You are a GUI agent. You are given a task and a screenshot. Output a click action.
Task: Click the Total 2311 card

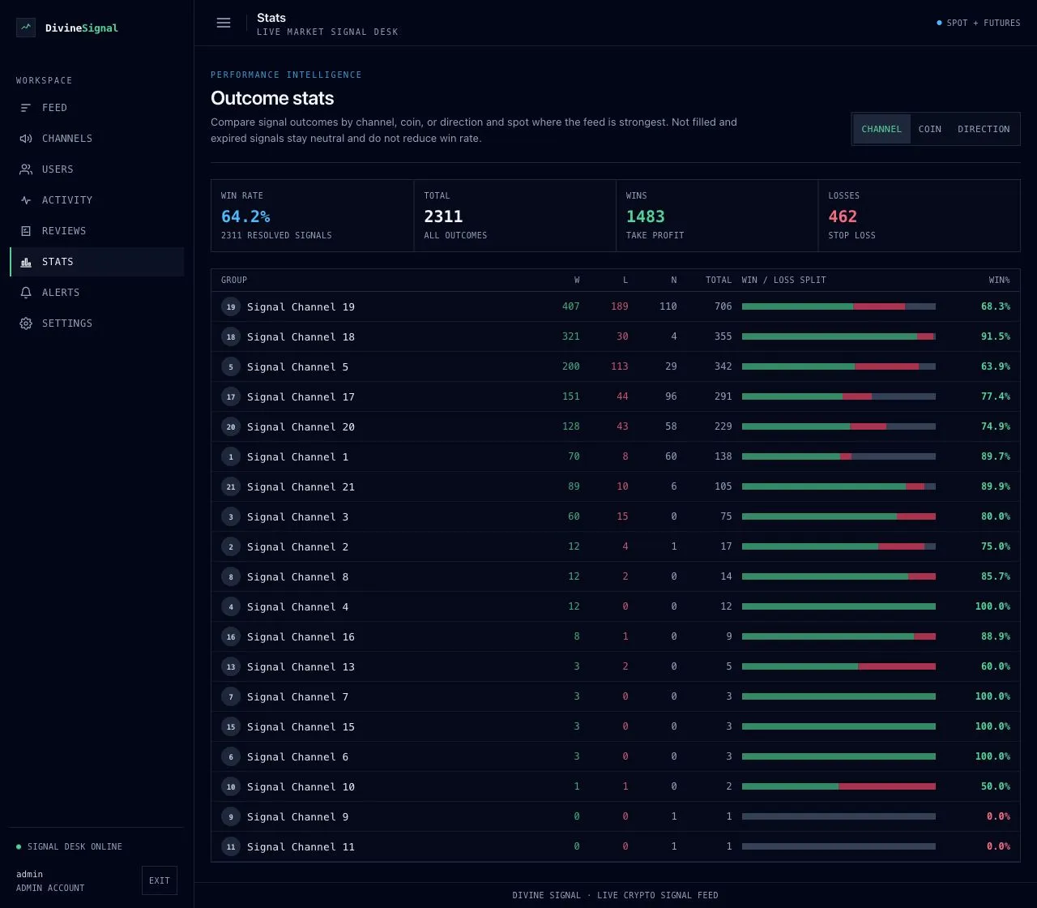tap(515, 216)
